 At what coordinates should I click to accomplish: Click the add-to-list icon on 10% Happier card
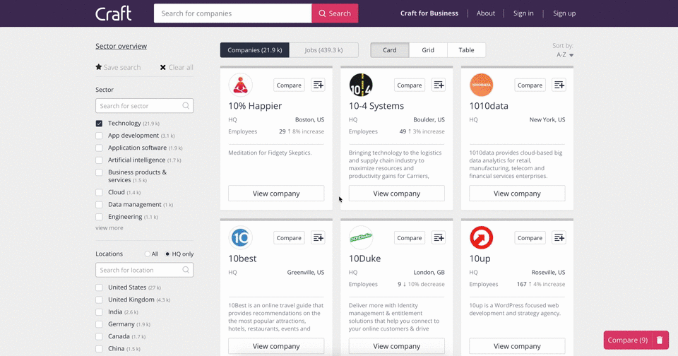click(x=319, y=85)
